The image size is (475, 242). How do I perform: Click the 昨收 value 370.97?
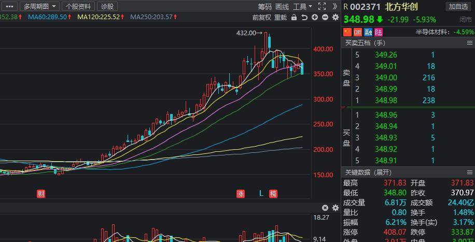tap(463, 193)
